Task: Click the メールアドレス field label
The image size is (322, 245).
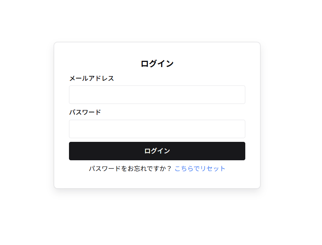Action: pyautogui.click(x=91, y=78)
